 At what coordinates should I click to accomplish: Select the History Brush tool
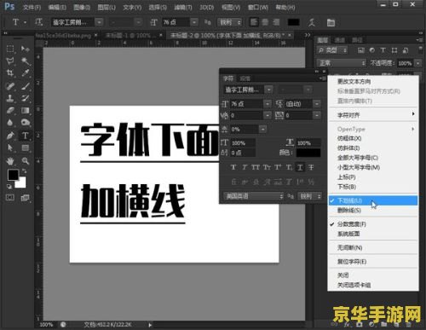tap(25, 98)
